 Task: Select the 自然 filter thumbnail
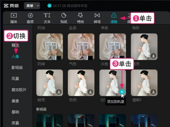pos(81,83)
